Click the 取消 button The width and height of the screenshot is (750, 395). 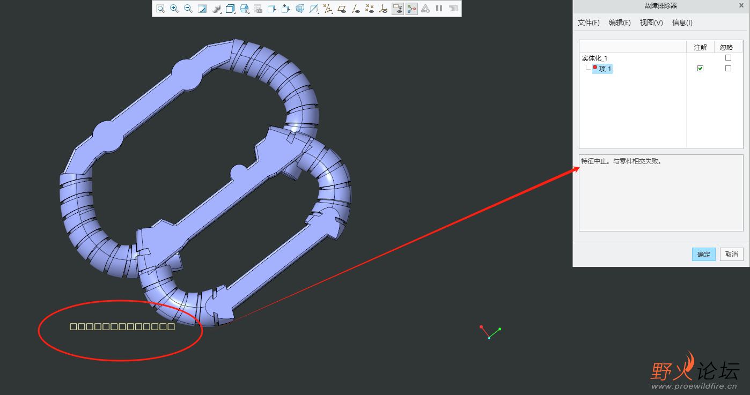732,255
